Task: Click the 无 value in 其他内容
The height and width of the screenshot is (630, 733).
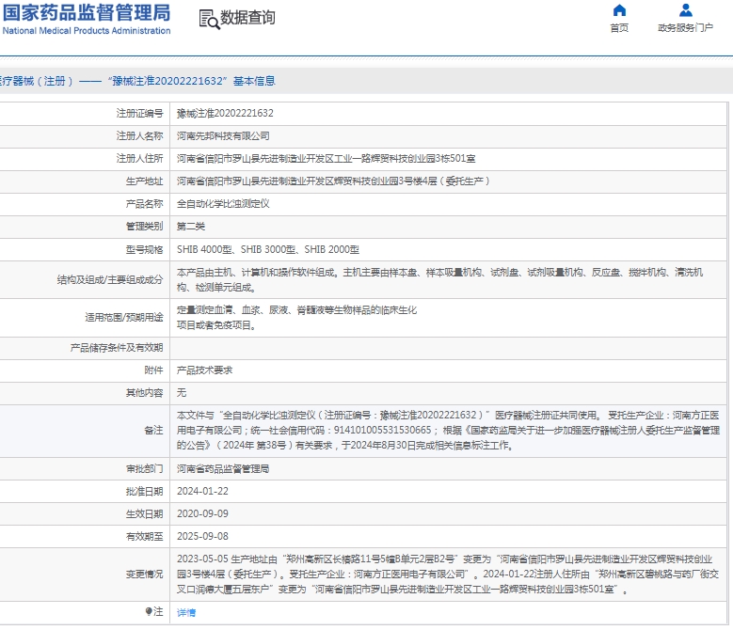Action: click(182, 393)
